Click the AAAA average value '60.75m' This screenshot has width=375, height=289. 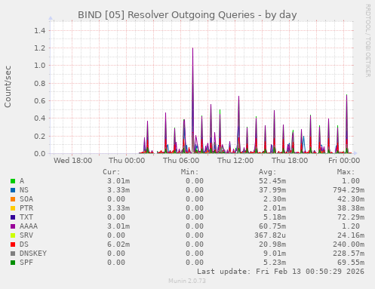point(272,226)
